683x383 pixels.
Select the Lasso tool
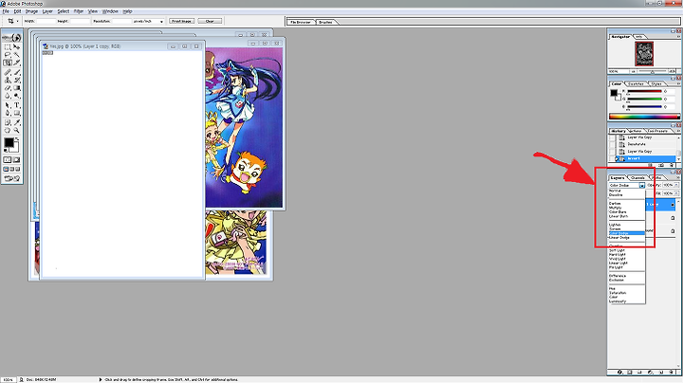(x=8, y=54)
